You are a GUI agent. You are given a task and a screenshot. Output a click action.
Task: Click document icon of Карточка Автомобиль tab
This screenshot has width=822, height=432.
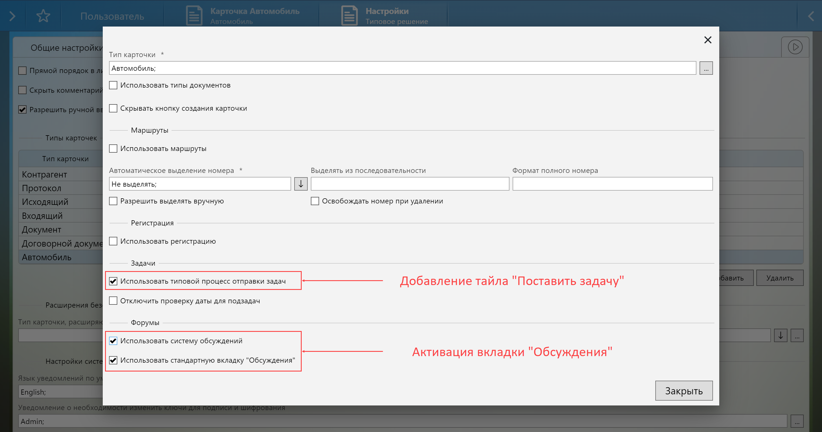pyautogui.click(x=194, y=16)
